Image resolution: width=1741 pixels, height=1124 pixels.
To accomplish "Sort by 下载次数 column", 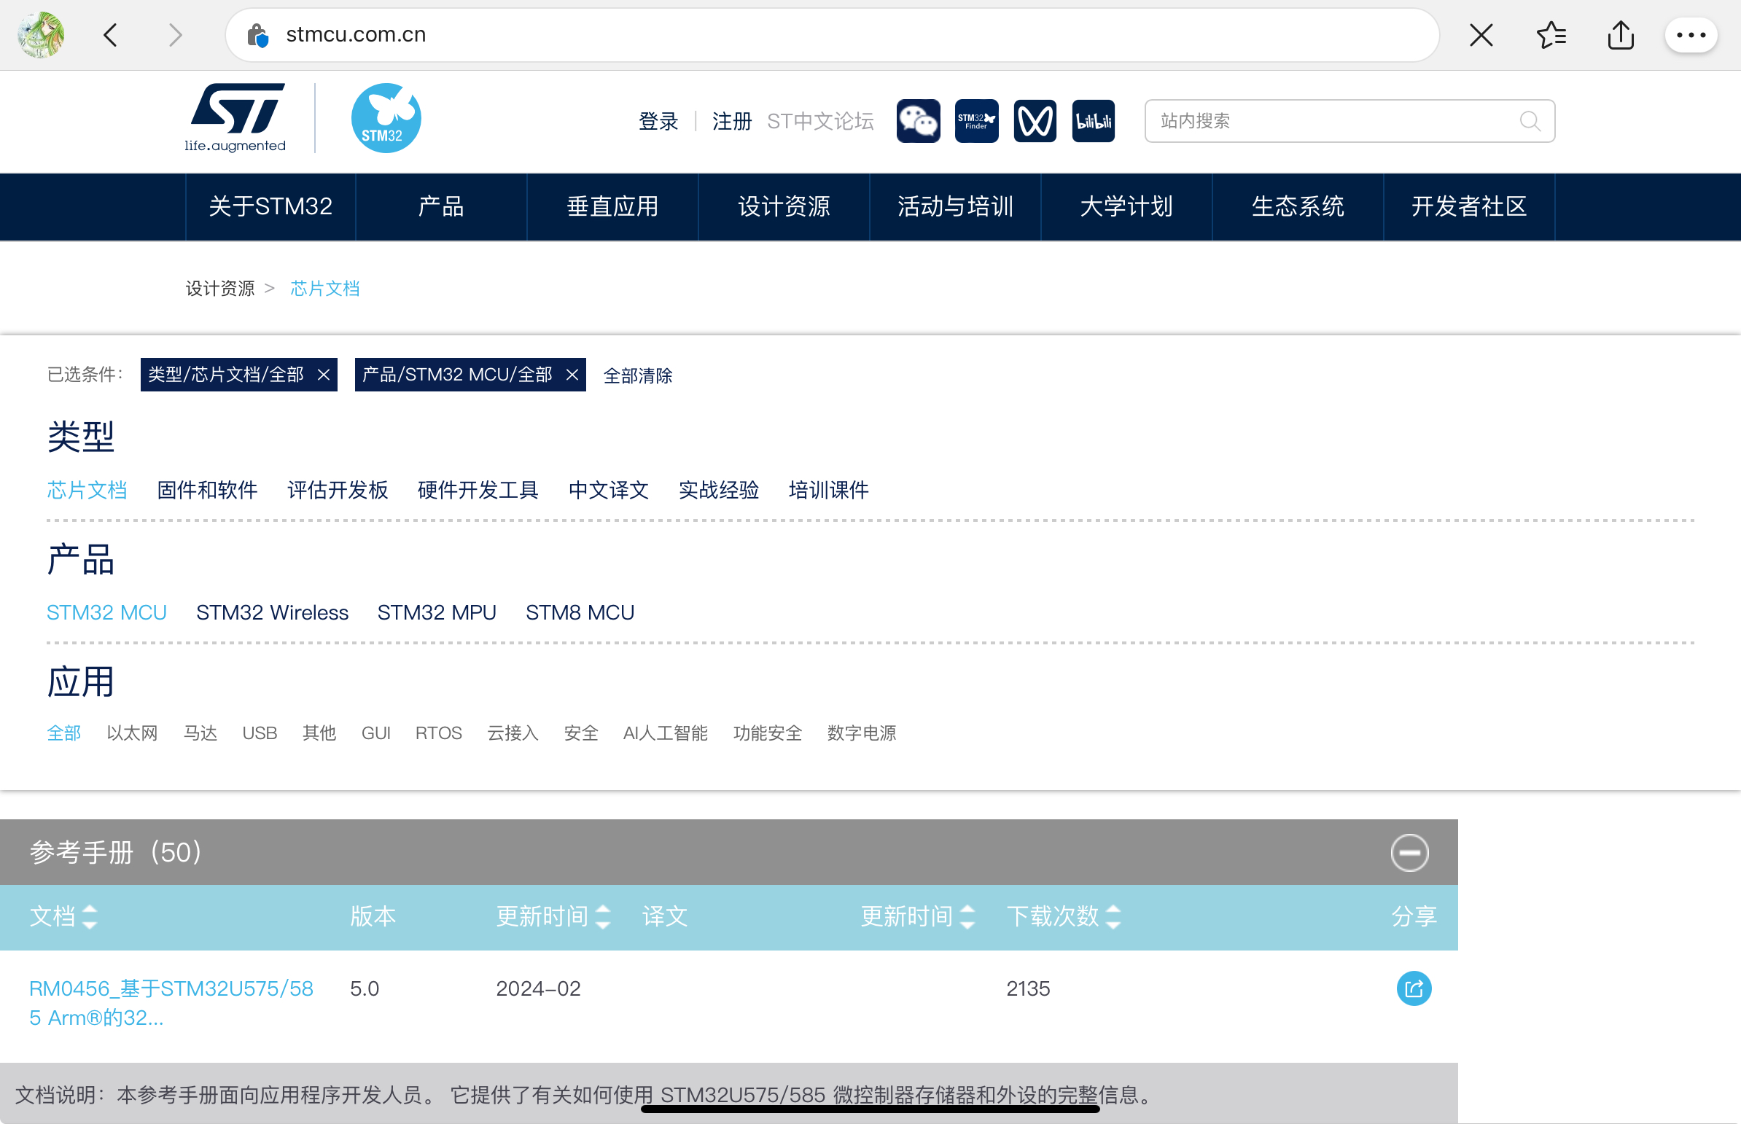I will pyautogui.click(x=1113, y=917).
